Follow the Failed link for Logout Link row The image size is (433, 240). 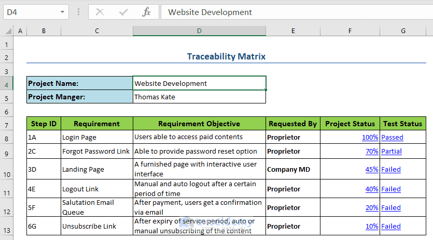click(391, 189)
